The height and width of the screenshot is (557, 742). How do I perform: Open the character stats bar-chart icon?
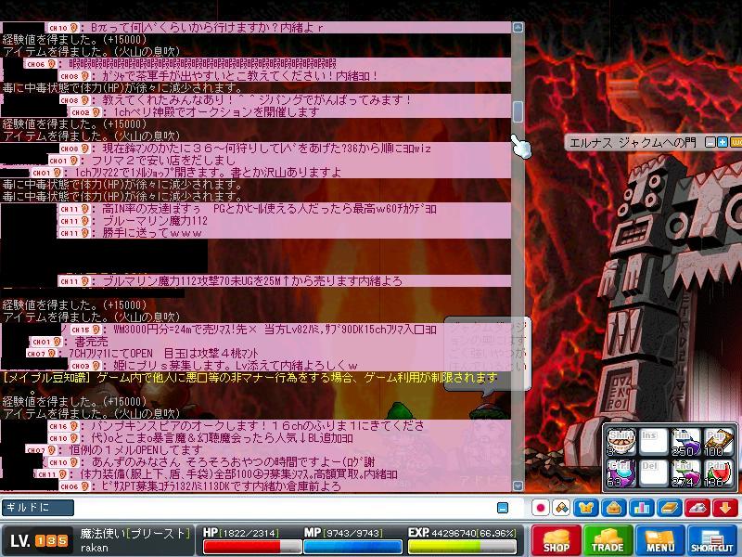641,508
